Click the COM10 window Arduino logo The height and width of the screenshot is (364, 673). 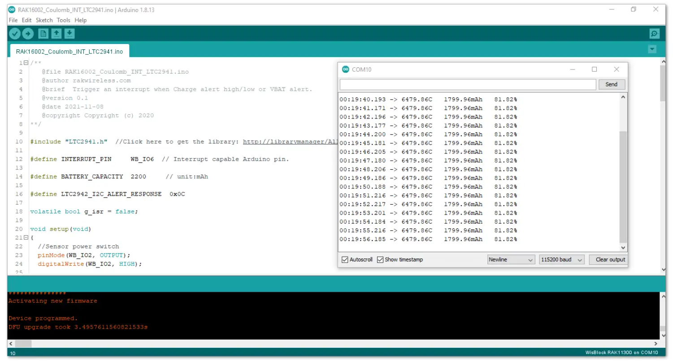tap(346, 70)
